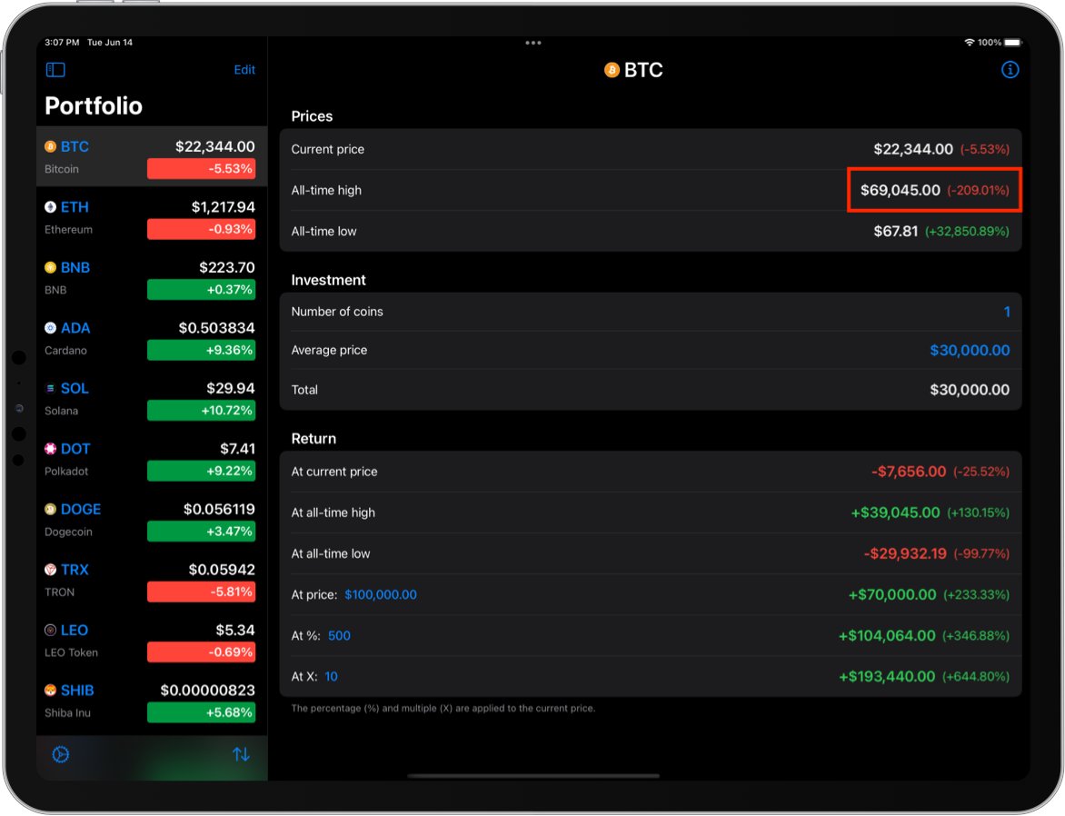
Task: Click the Dogecoin coin icon
Action: click(x=50, y=510)
